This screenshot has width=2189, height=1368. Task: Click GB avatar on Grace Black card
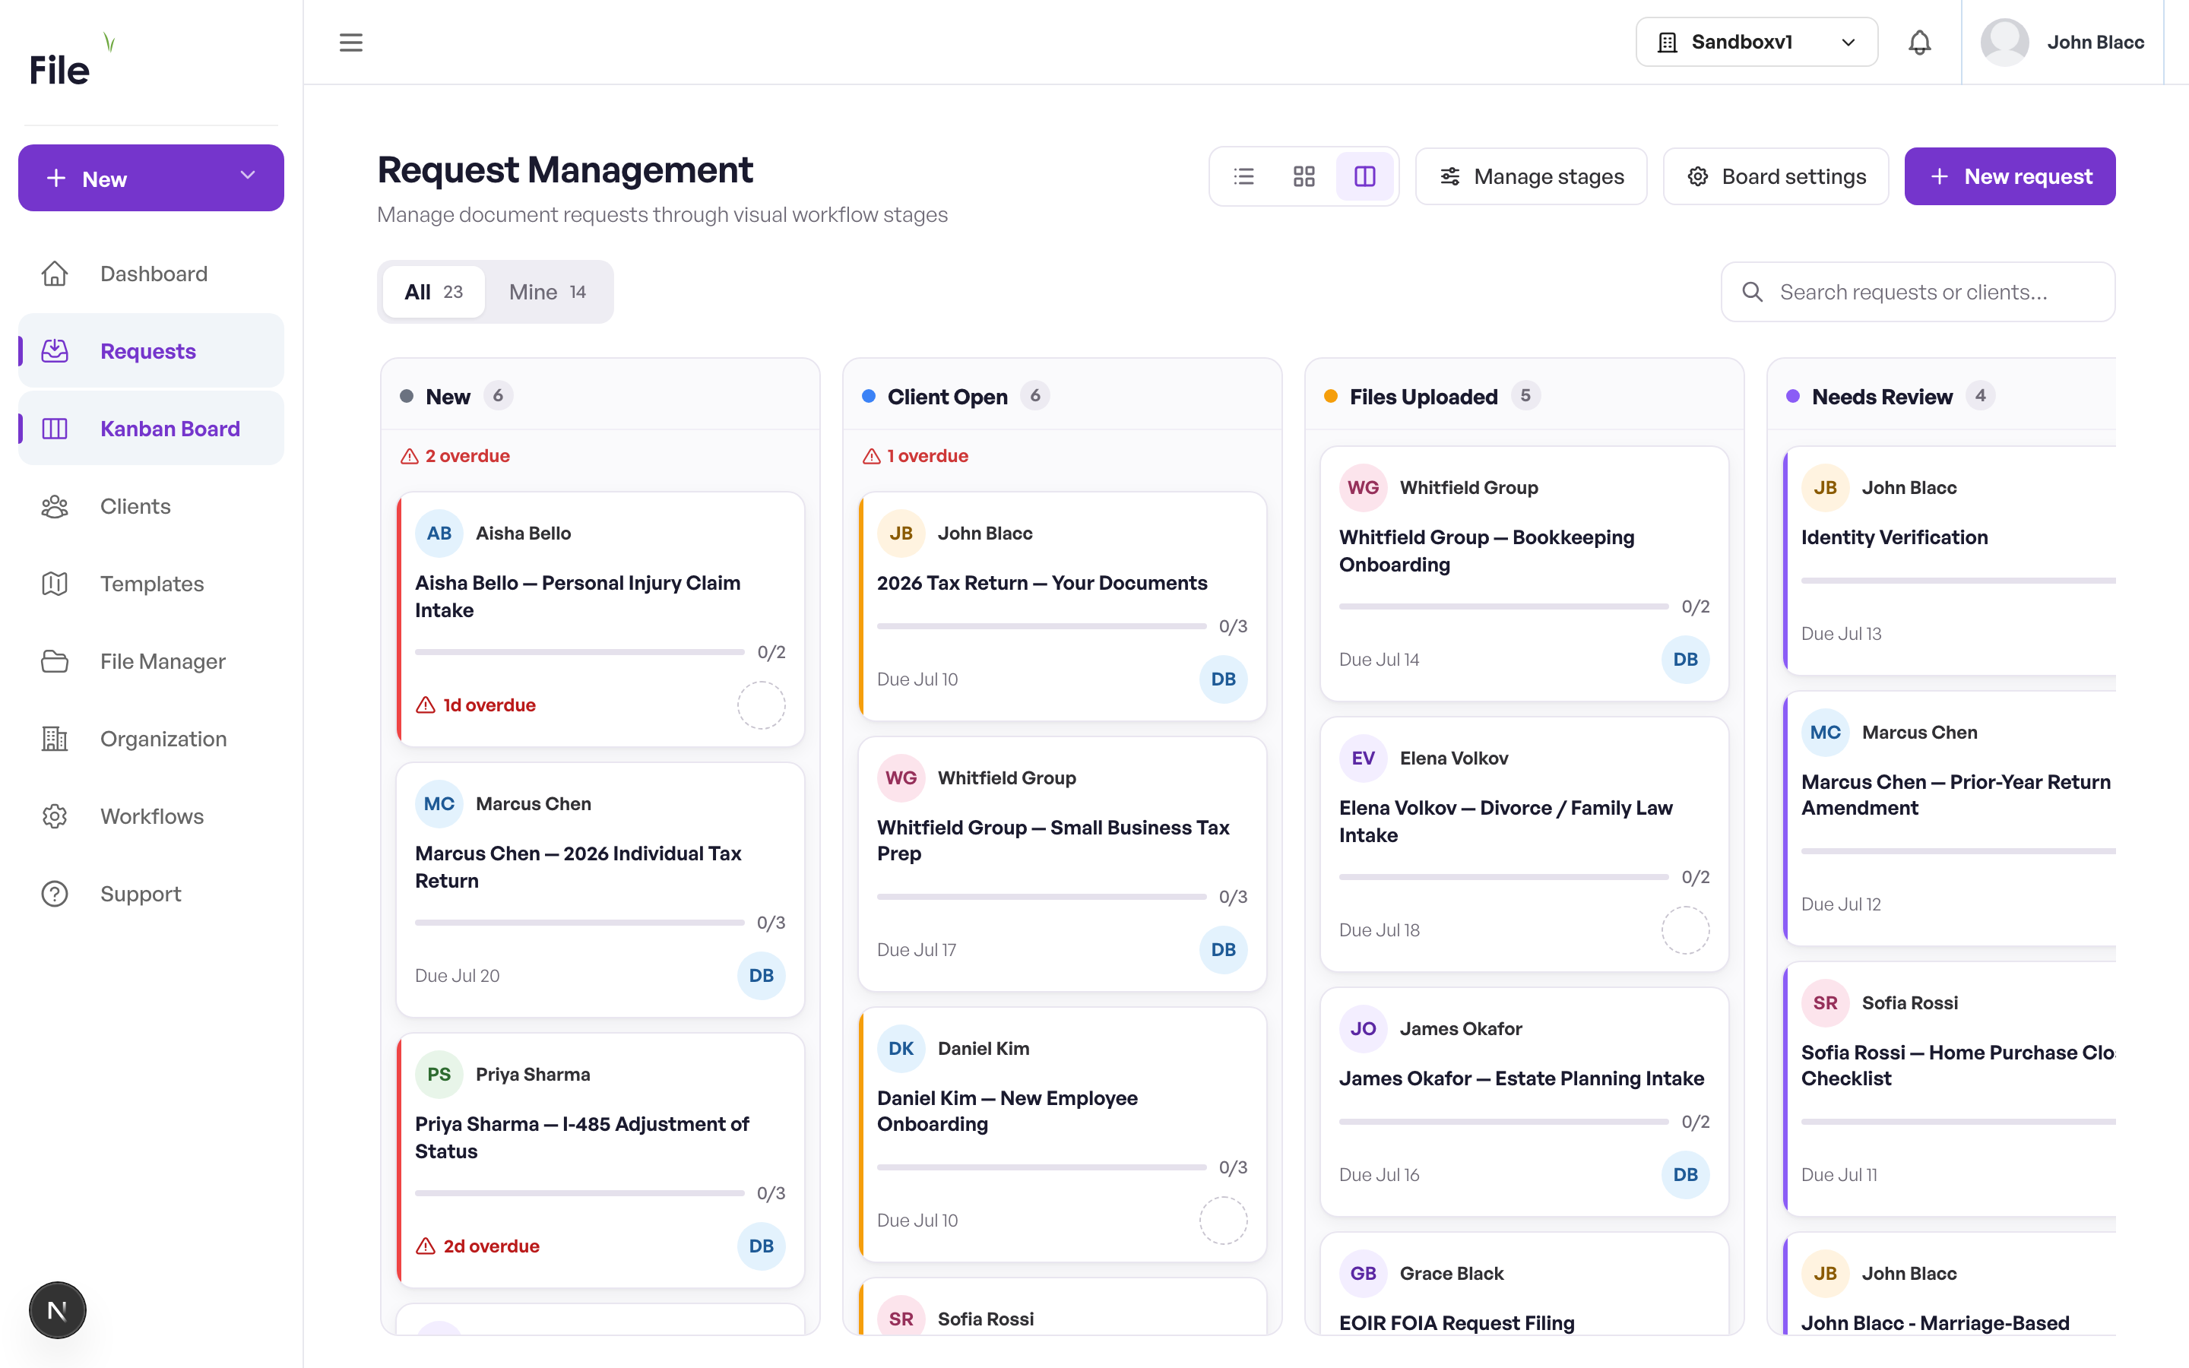tap(1363, 1273)
